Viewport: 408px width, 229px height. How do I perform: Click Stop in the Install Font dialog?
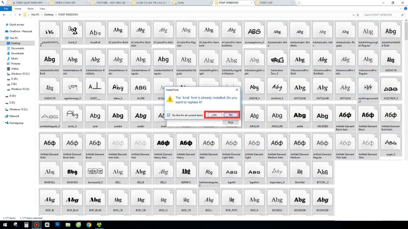[231, 122]
